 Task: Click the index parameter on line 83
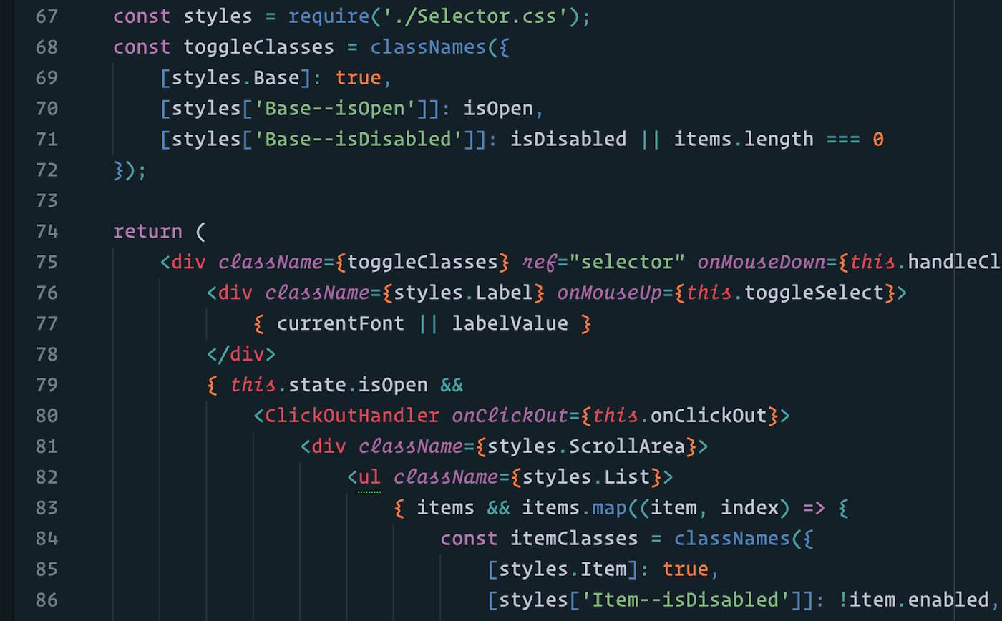pyautogui.click(x=750, y=507)
